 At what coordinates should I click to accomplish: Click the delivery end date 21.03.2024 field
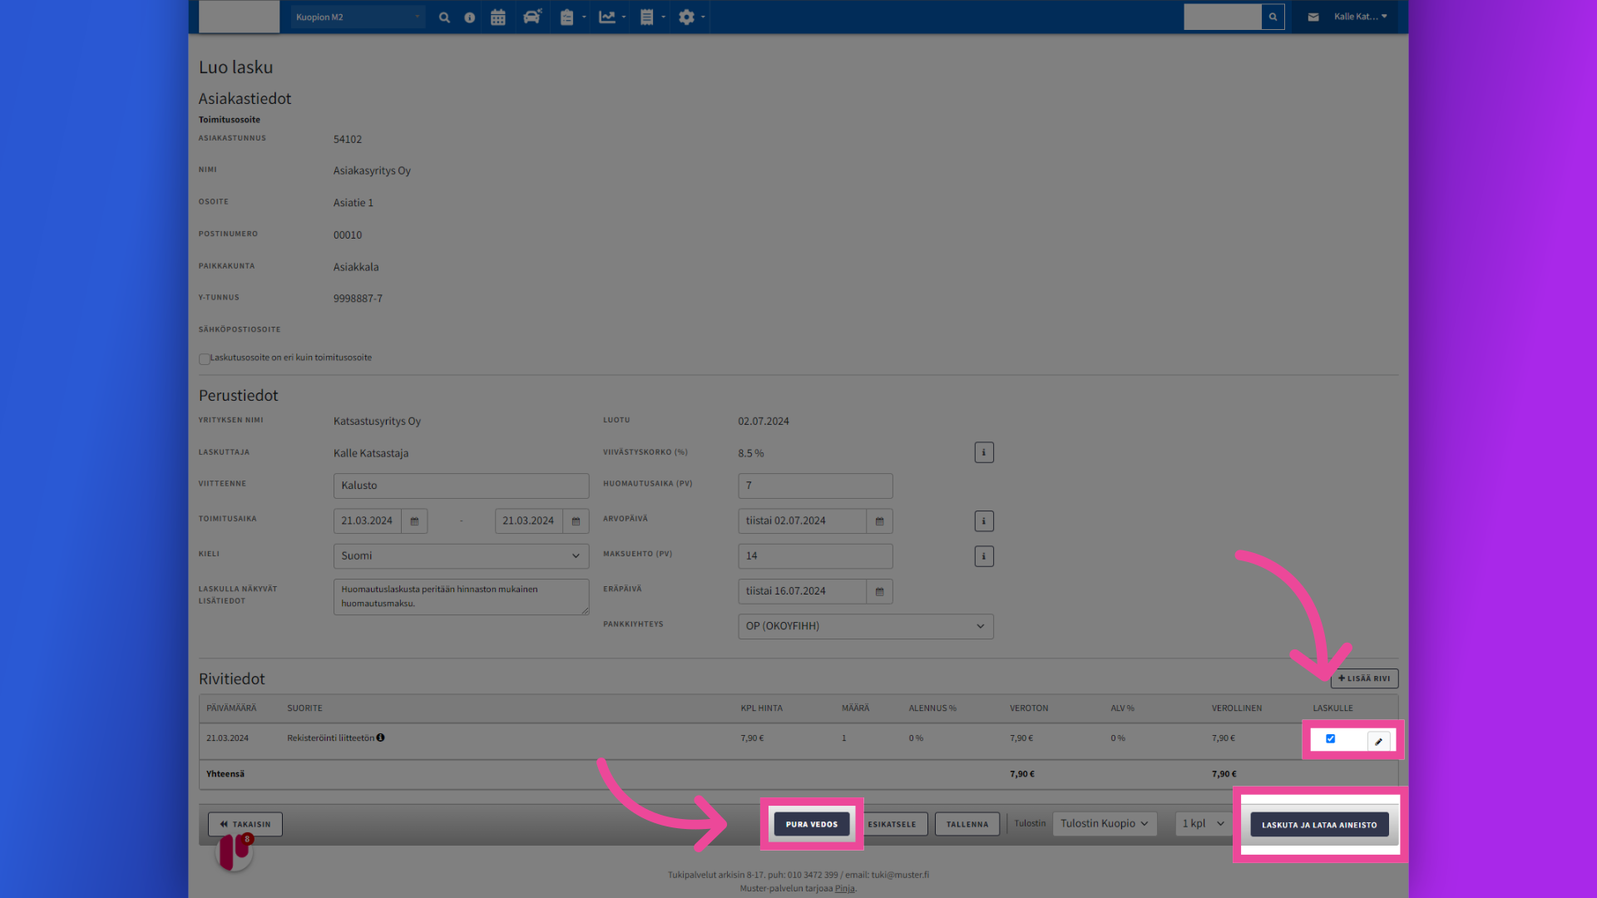(529, 521)
